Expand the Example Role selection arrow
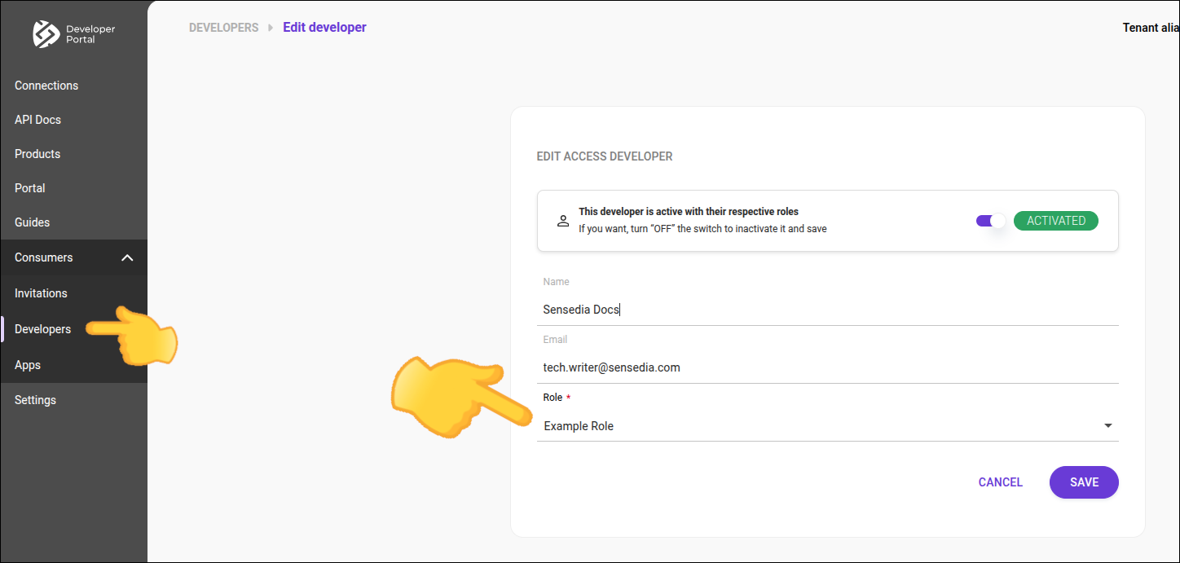 [1107, 424]
